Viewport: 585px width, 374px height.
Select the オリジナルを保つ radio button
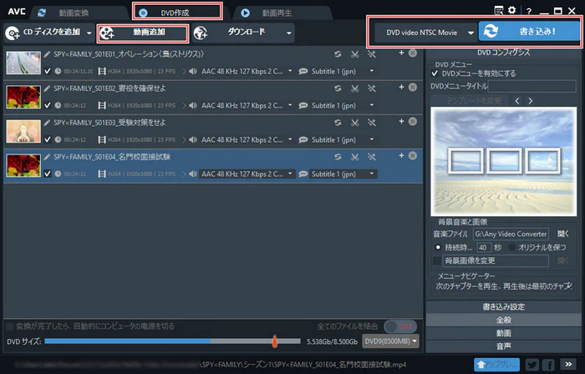[x=511, y=247]
